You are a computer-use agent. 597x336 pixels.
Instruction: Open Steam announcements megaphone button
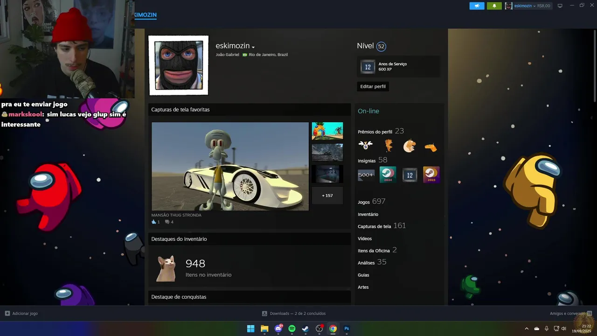[x=477, y=6]
